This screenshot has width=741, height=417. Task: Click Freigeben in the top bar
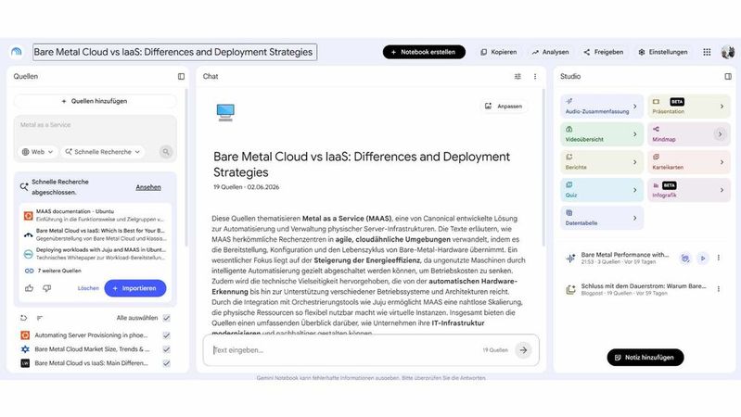click(604, 52)
